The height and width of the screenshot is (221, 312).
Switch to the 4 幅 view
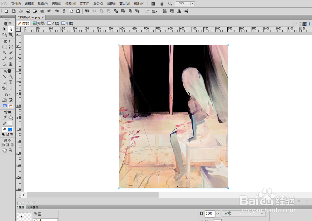(67, 23)
